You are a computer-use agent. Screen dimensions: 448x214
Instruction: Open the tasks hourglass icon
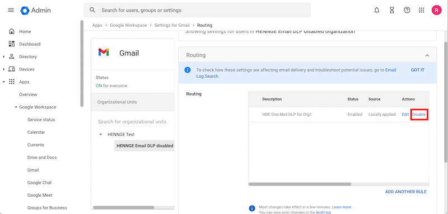[x=392, y=10]
